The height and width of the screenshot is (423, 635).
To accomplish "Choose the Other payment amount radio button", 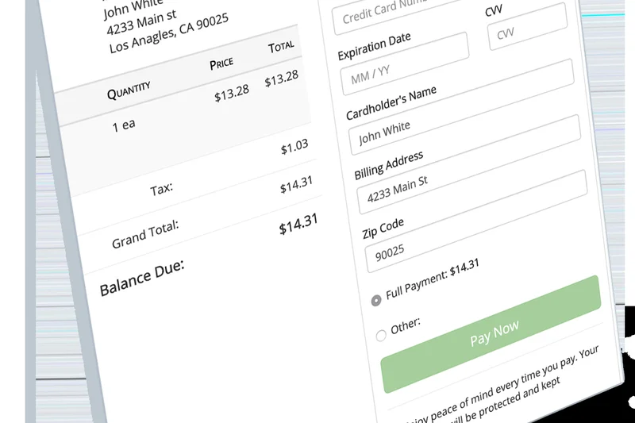I will [381, 336].
